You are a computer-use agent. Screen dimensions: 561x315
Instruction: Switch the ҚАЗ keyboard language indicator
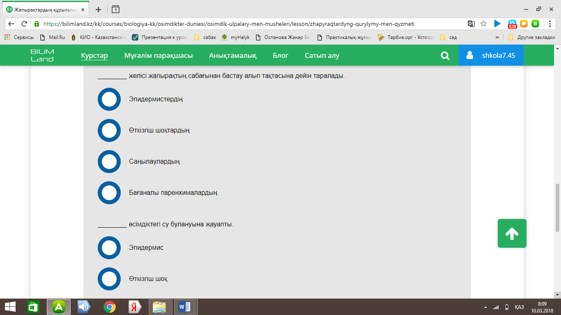(519, 307)
